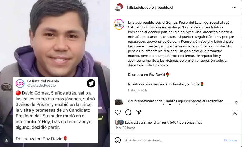Show tagged people icon on photo
The height and width of the screenshot is (147, 242).
click(7, 140)
